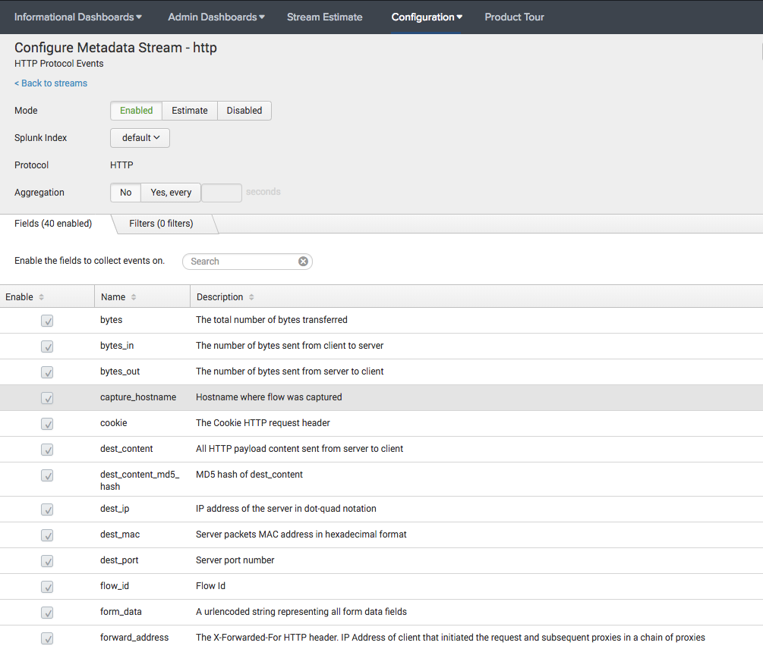Uncheck the capture_hostname field
This screenshot has height=649, width=763.
[47, 398]
